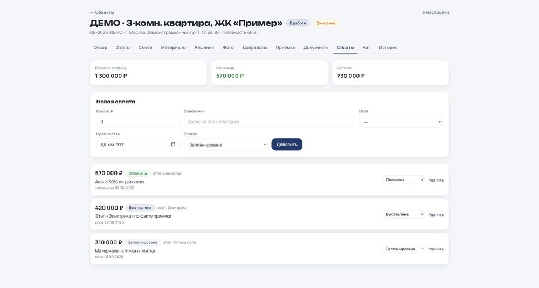
Task: Open the Смета tab
Action: 145,48
